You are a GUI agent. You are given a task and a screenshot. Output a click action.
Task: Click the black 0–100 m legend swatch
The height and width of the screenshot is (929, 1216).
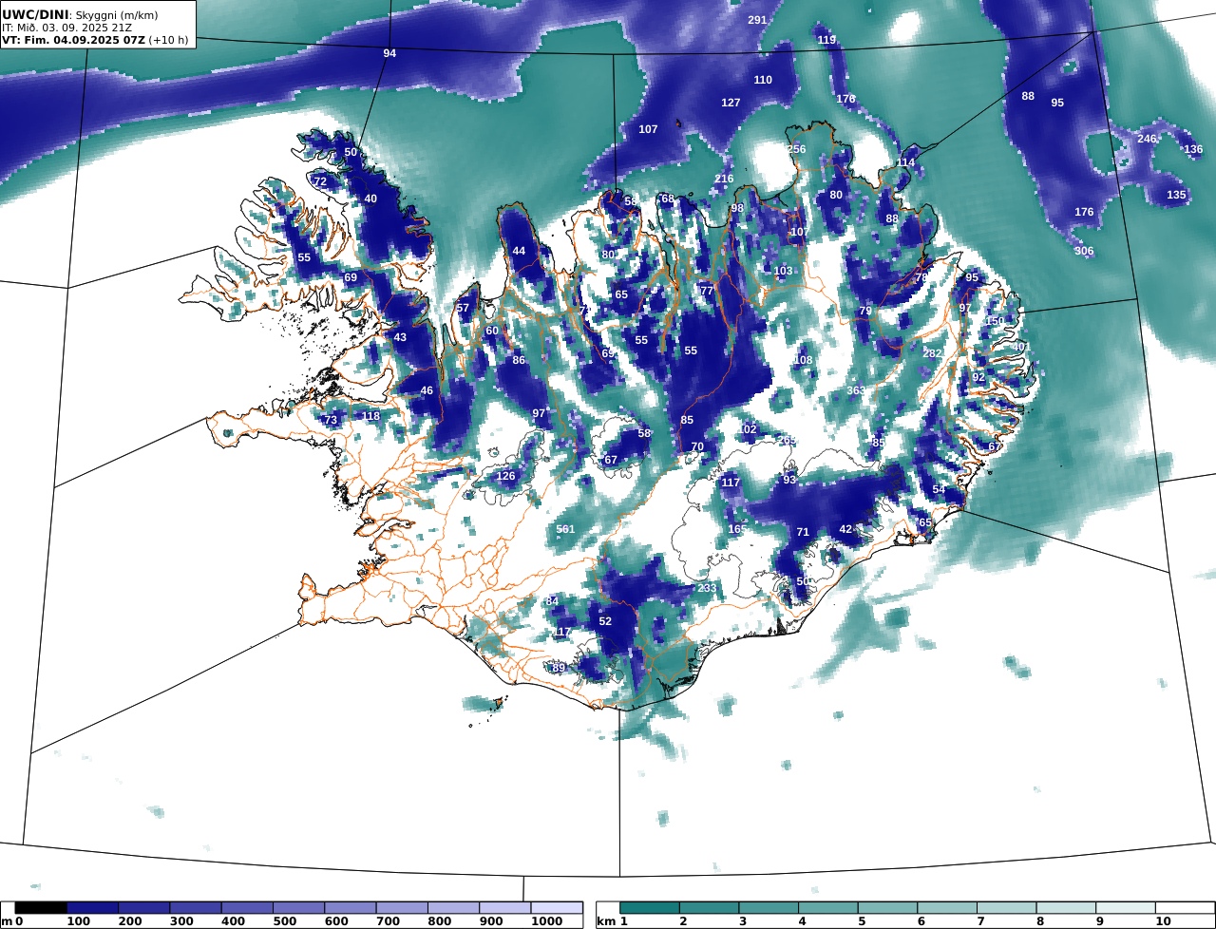point(41,908)
